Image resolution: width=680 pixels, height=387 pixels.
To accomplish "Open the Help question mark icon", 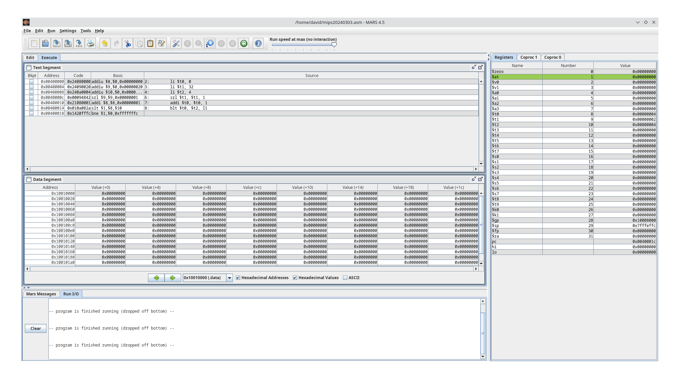I will pyautogui.click(x=258, y=43).
